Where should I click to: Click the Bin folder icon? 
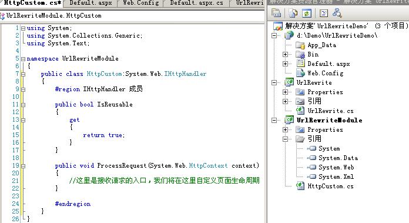click(x=300, y=54)
